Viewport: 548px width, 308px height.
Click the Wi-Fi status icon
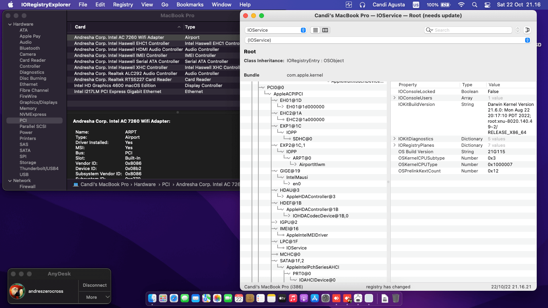[x=461, y=5]
